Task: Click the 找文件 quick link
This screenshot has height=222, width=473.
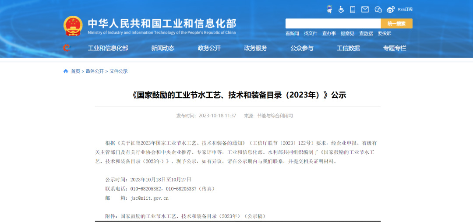Action: [x=311, y=33]
